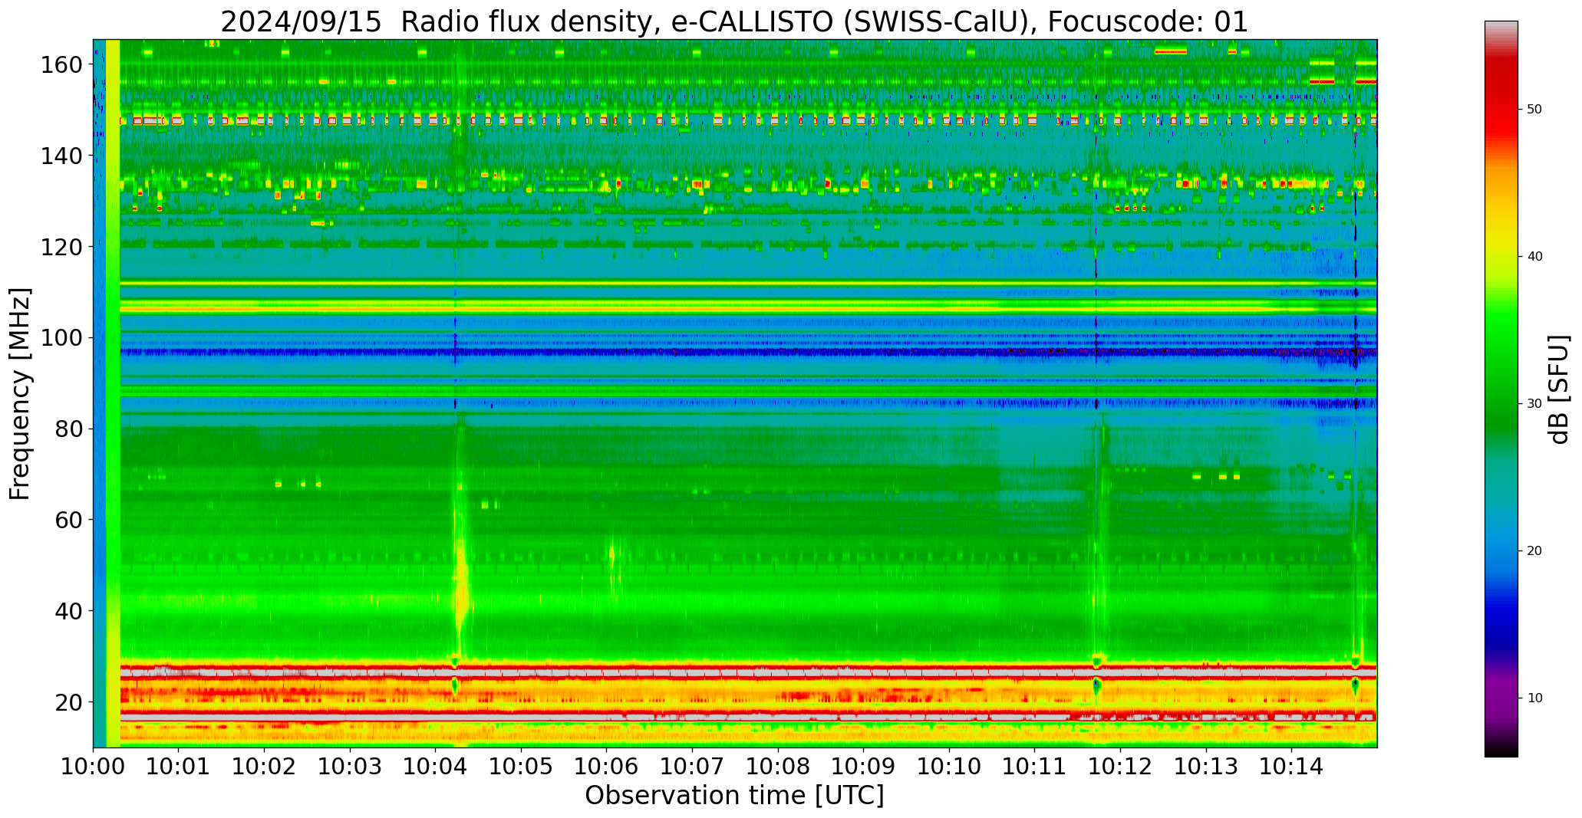Click the blue region of the colorbar
Screen dimensions: 1582x818
[x=1501, y=590]
